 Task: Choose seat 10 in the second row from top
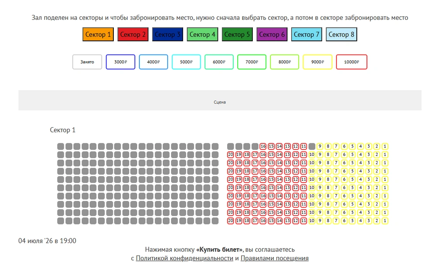coord(312,154)
